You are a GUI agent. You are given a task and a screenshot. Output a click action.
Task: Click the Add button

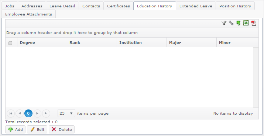[x=15, y=129]
